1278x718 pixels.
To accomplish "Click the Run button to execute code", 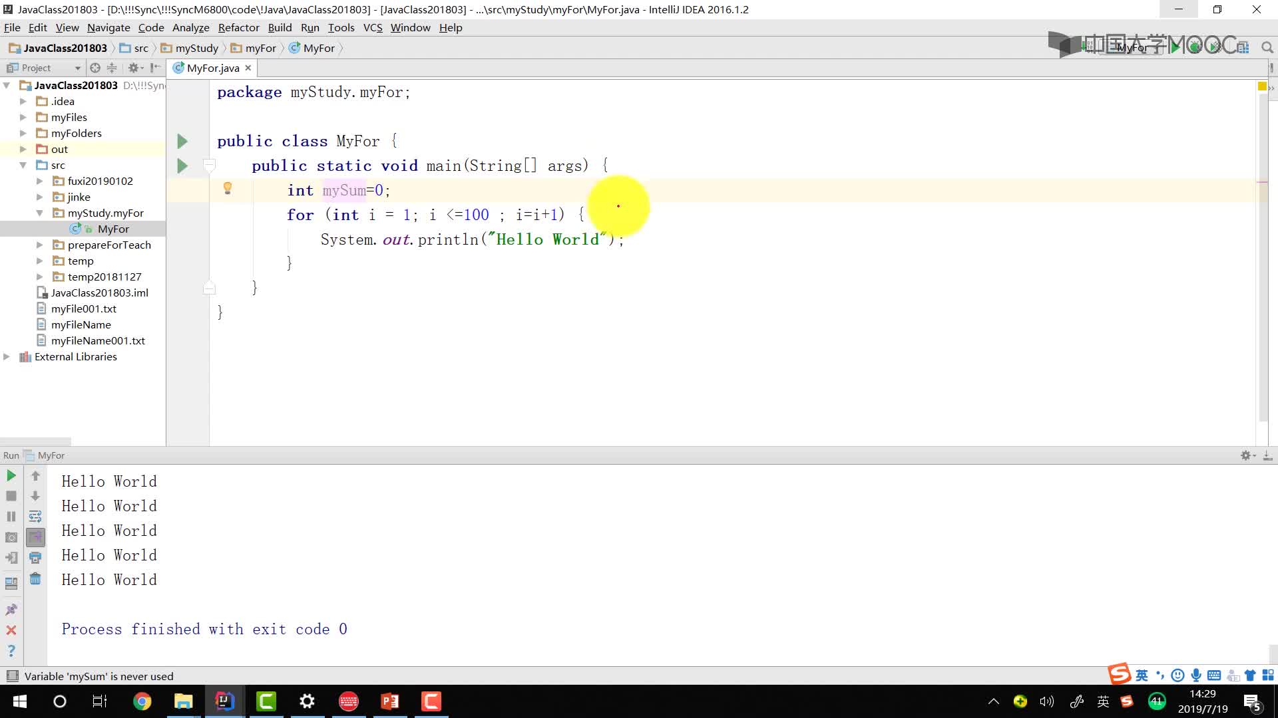I will pos(11,475).
